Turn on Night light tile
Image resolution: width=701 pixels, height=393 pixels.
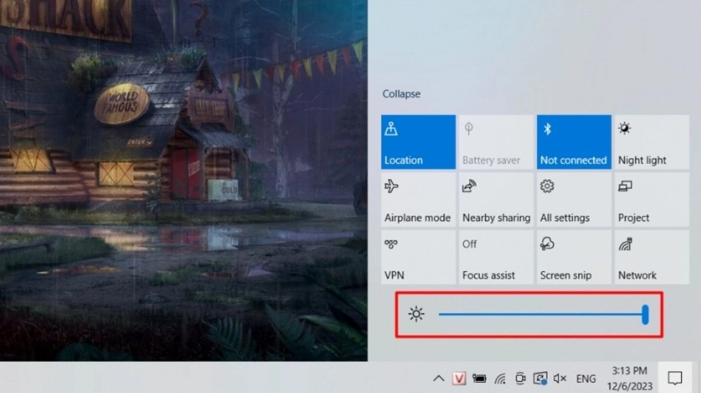tap(651, 142)
